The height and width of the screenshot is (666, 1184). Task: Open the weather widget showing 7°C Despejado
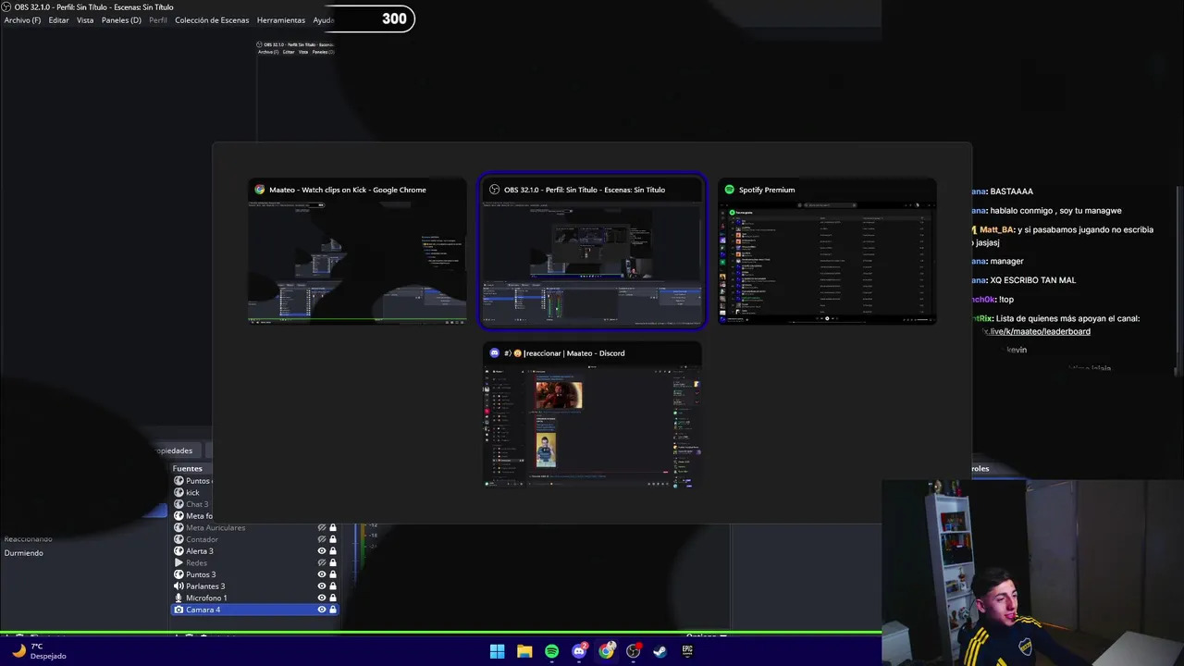[37, 651]
